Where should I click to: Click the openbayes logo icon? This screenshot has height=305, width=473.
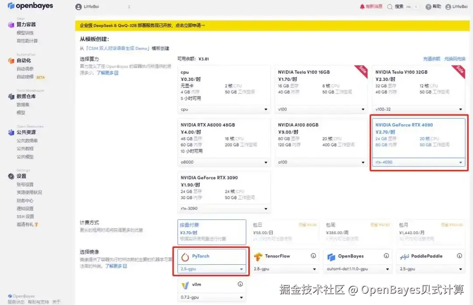pos(11,6)
